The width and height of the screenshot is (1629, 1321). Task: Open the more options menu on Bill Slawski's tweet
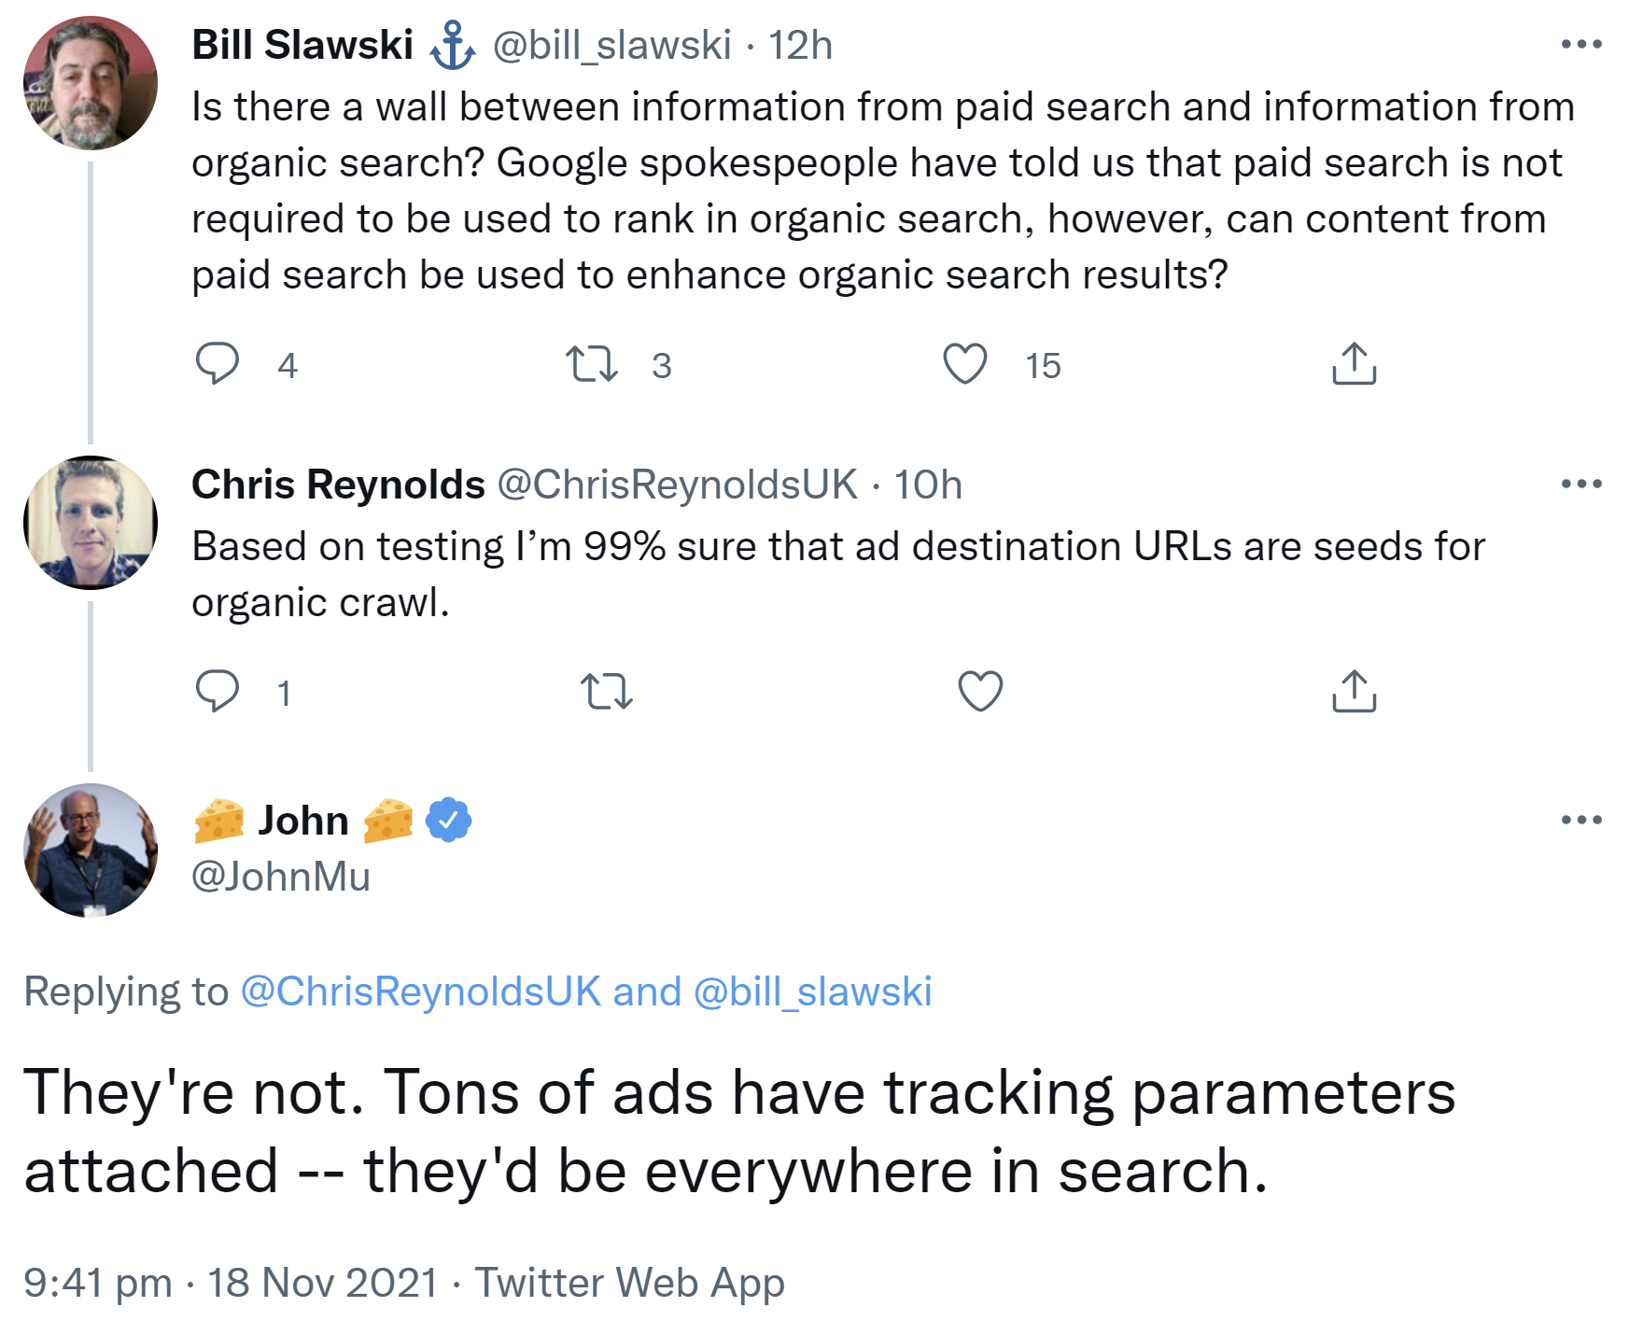point(1583,42)
